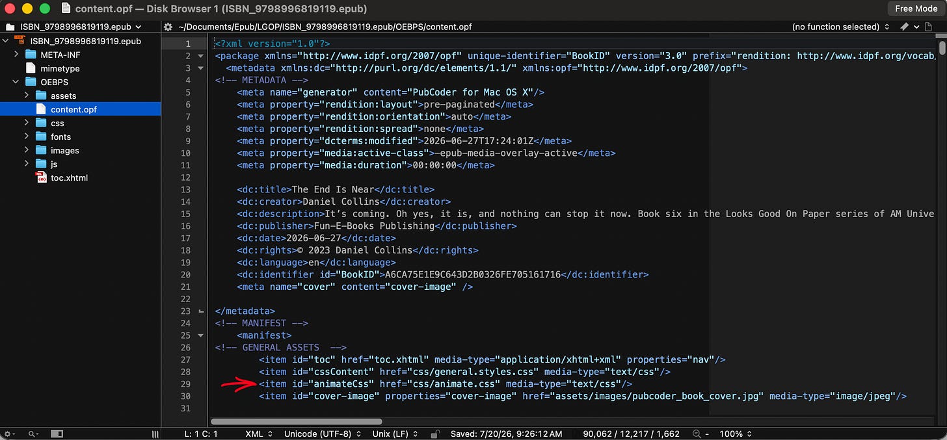Click the vertical scrollbar thumb in editor

[942, 49]
